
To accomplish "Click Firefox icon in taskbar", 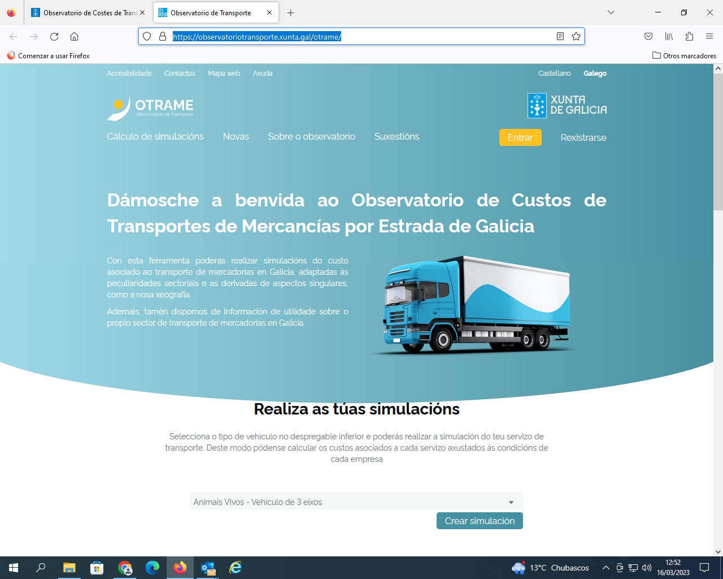I will click(x=180, y=568).
